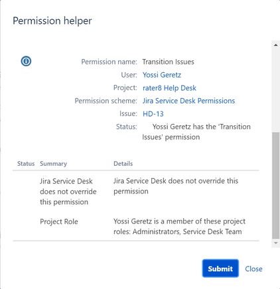Click the Permission helper dialog title
Image resolution: width=280 pixels, height=289 pixels.
point(52,21)
